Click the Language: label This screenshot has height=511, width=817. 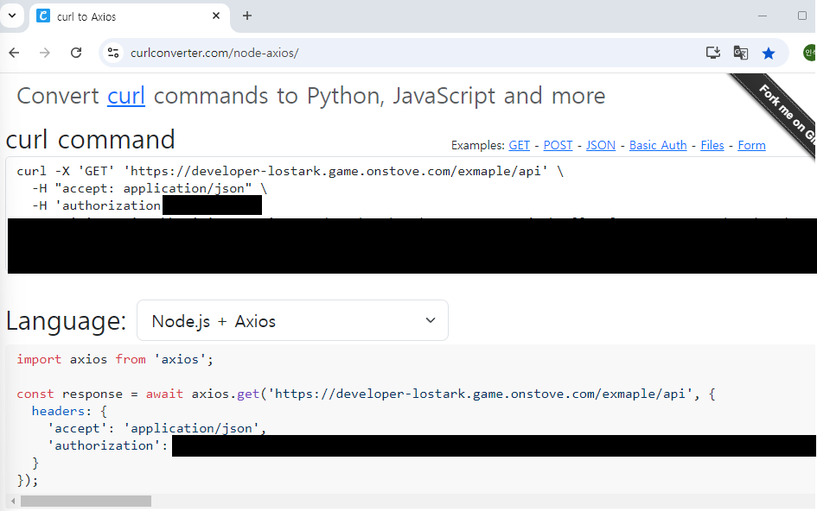[x=67, y=321]
